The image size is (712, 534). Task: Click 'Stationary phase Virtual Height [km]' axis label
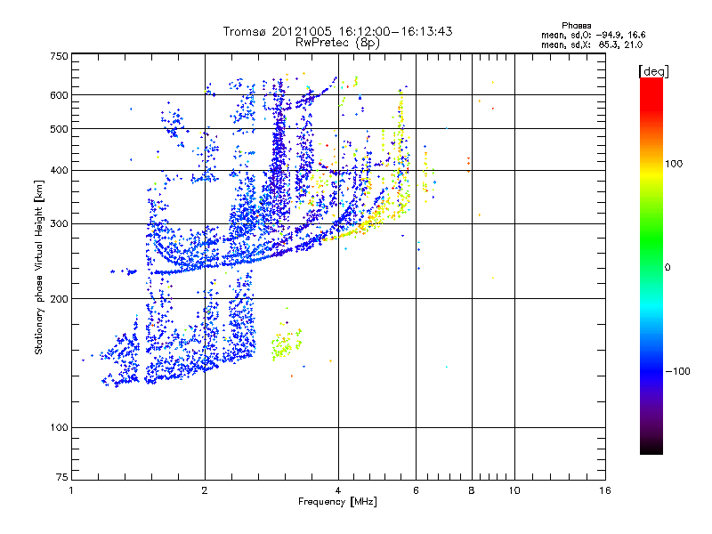click(x=38, y=267)
